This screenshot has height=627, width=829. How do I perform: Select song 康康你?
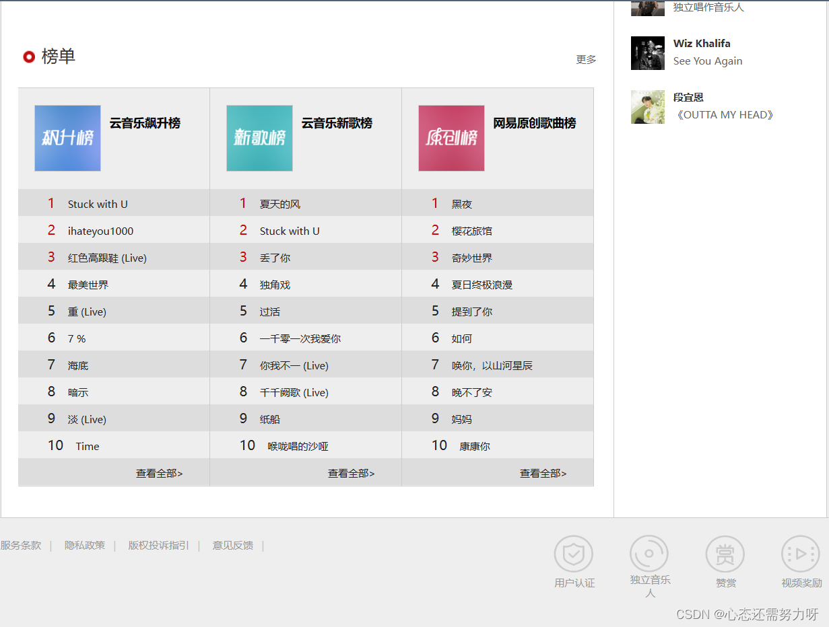coord(475,447)
